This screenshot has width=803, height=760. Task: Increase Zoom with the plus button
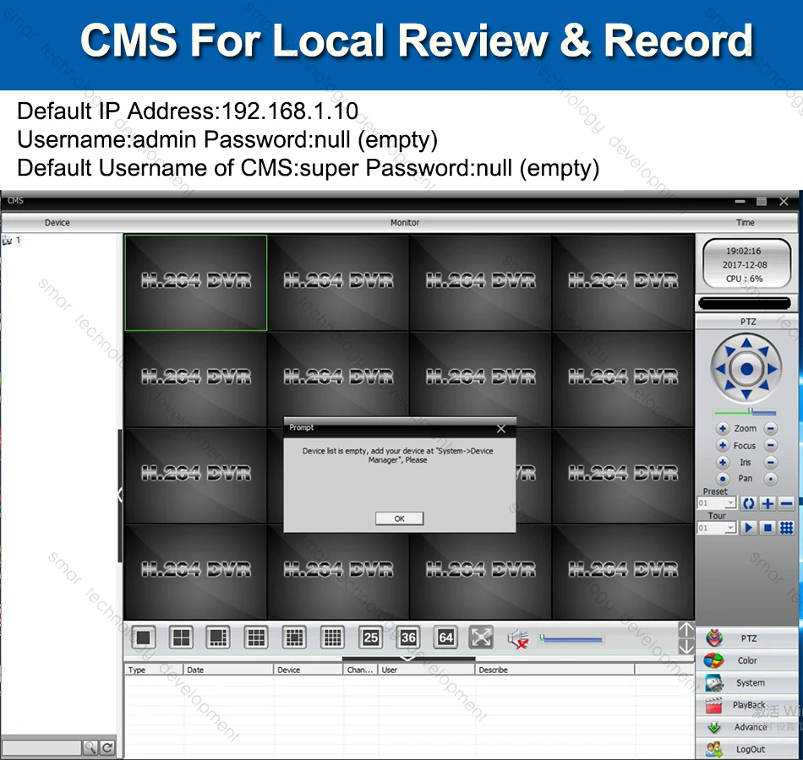tap(724, 428)
